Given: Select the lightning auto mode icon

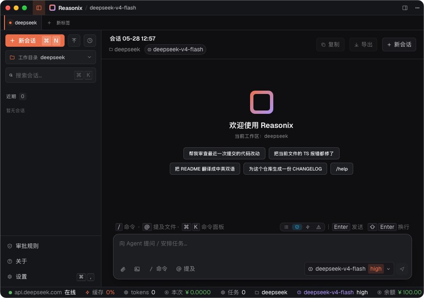Looking at the screenshot, I should coord(308,227).
